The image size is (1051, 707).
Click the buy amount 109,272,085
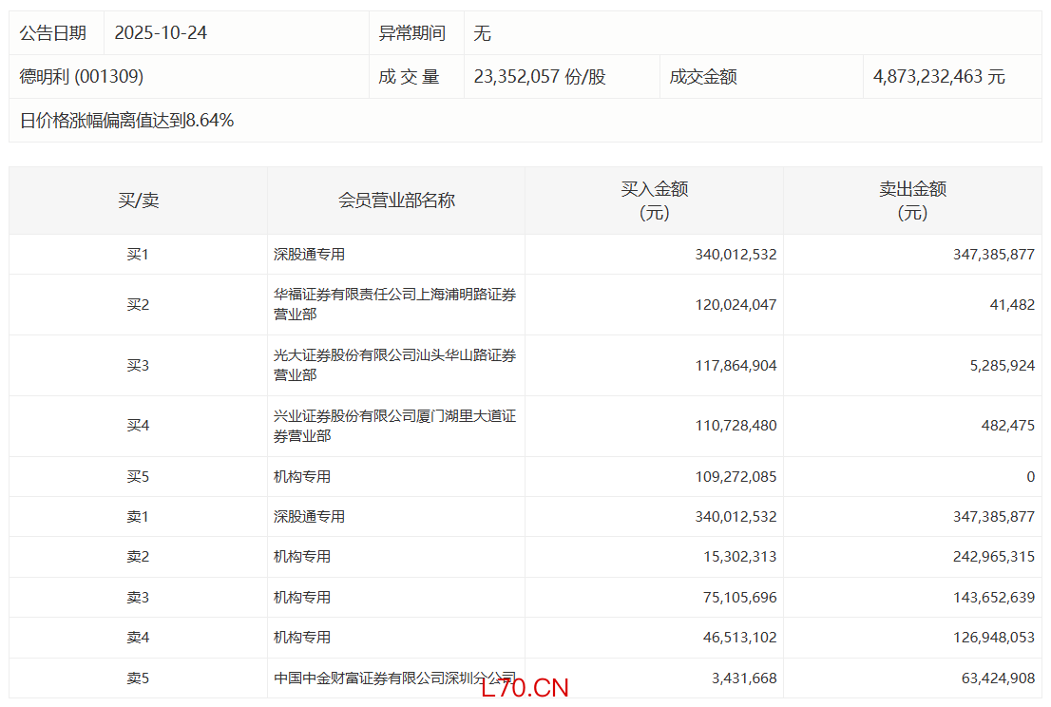point(736,477)
